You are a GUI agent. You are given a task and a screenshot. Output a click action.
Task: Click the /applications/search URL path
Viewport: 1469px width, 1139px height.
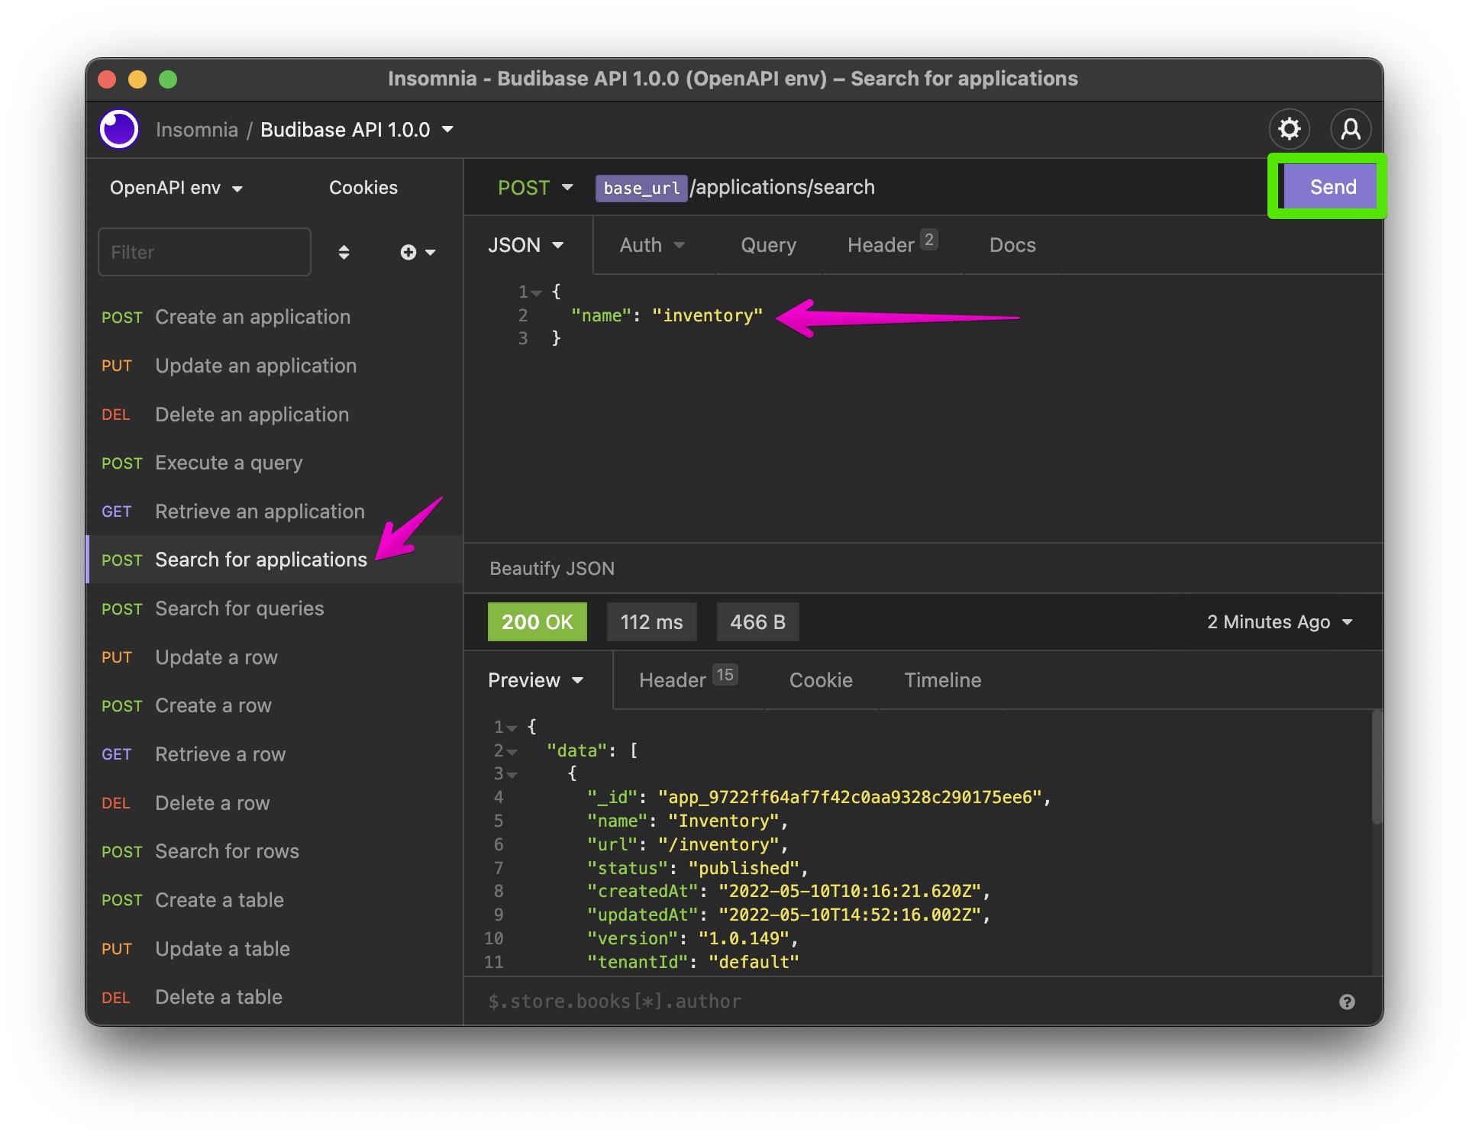(x=782, y=188)
